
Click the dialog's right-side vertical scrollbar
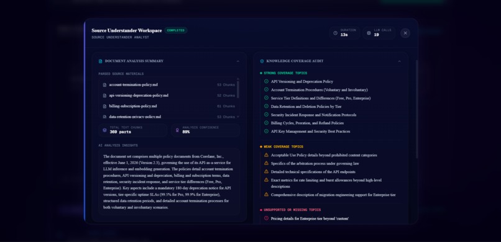coord(416,109)
